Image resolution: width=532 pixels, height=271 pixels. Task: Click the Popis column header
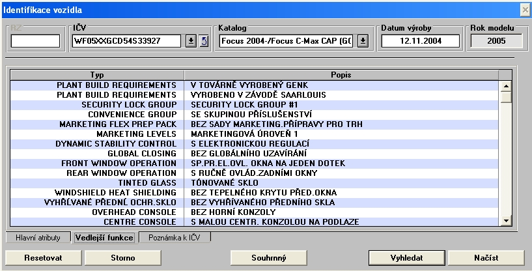[341, 75]
